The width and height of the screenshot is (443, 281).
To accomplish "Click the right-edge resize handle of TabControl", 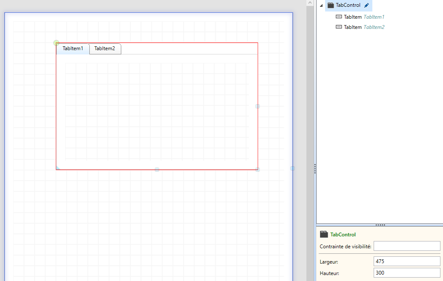I will pyautogui.click(x=257, y=106).
